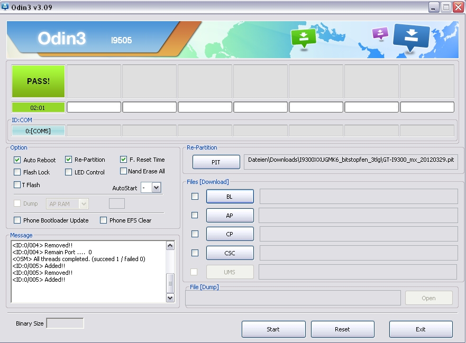Click the 0:[COM5] port indicator
This screenshot has width=466, height=343.
point(38,131)
